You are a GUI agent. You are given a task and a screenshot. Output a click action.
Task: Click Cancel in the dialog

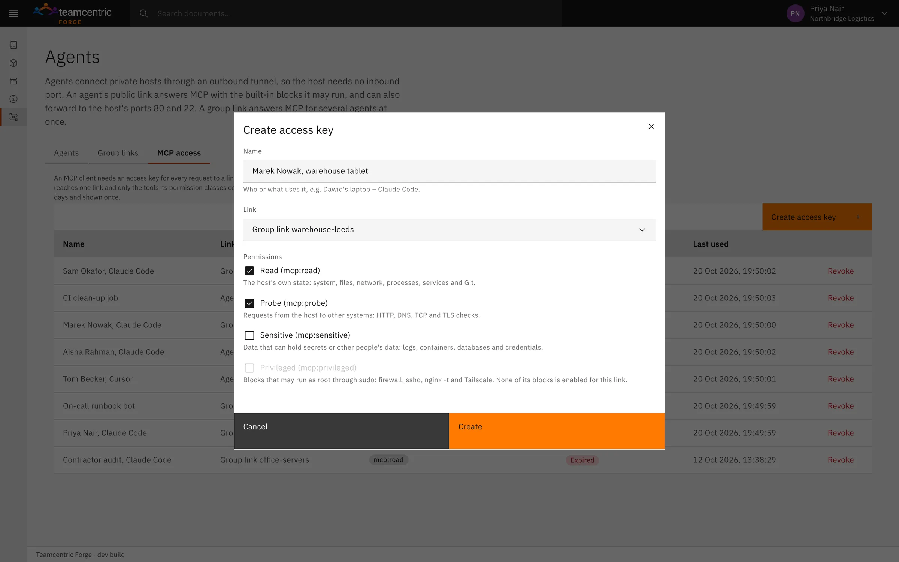341,431
